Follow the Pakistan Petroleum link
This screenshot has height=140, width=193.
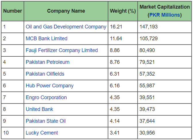click(x=47, y=62)
